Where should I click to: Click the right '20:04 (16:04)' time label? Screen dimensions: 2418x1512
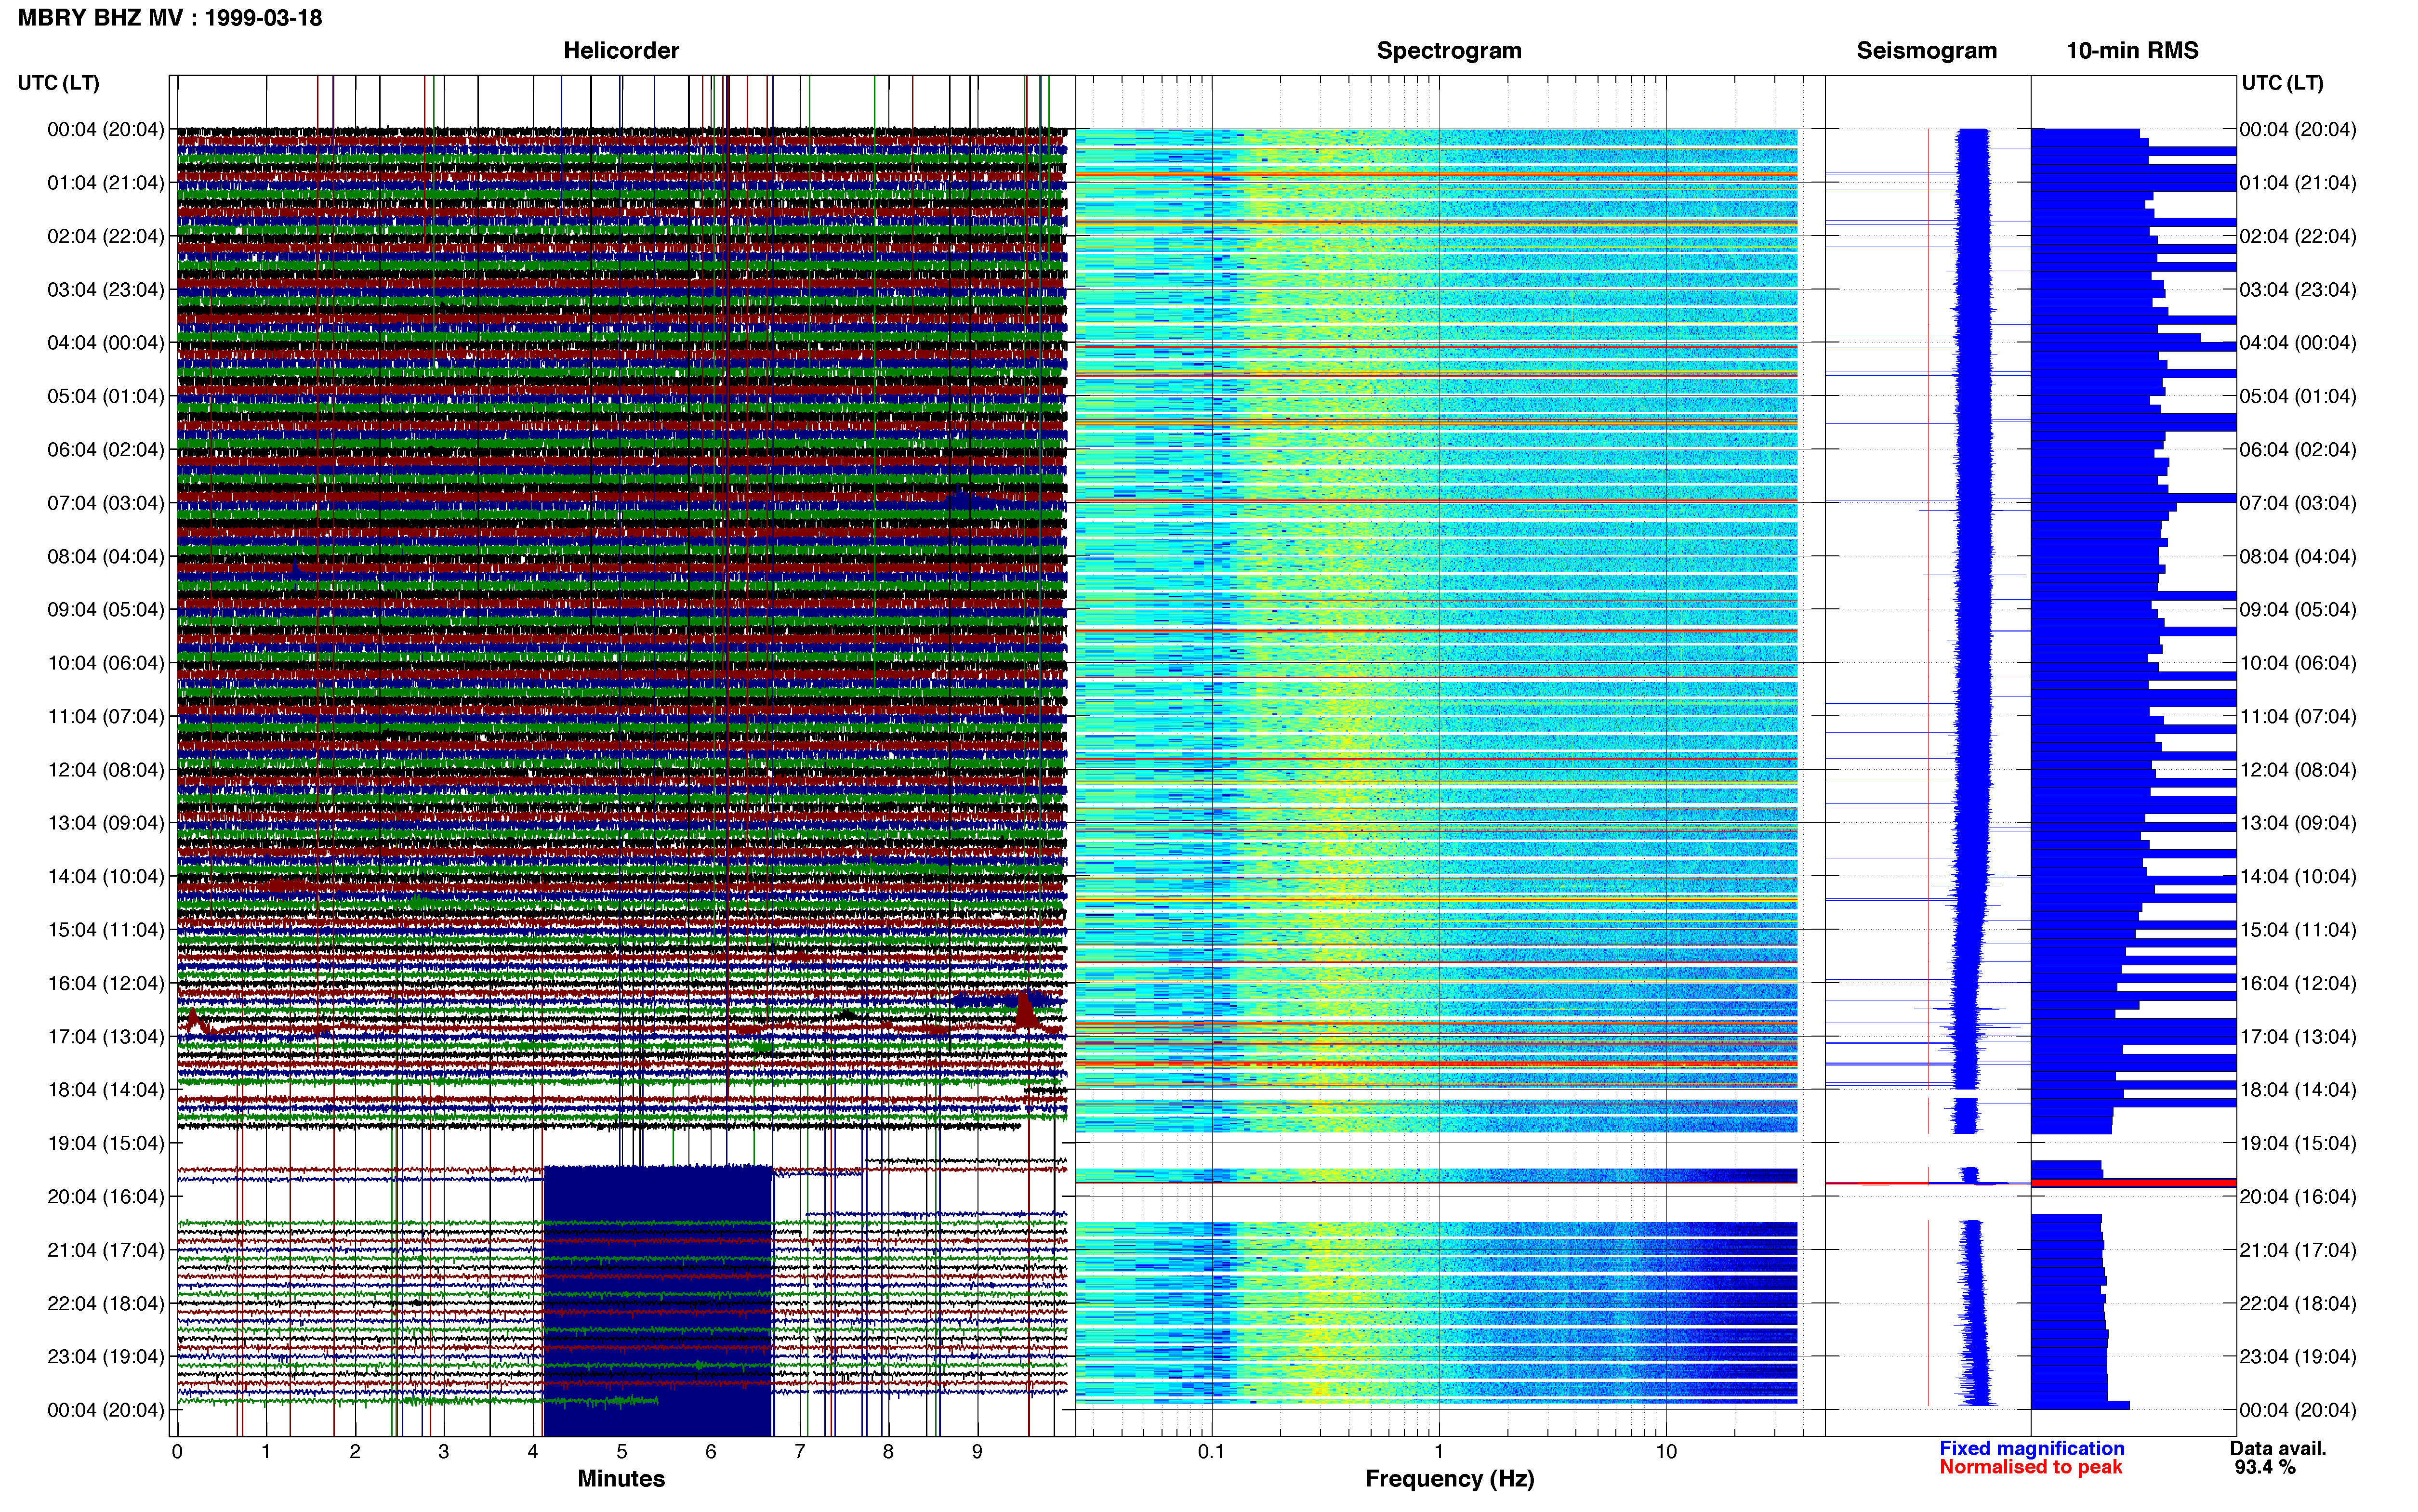point(2298,1196)
